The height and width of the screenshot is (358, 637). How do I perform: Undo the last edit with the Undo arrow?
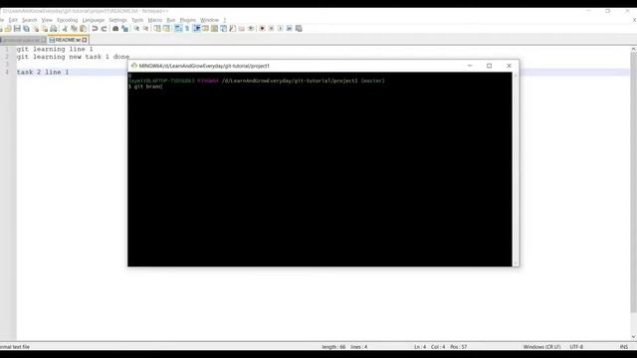point(95,29)
